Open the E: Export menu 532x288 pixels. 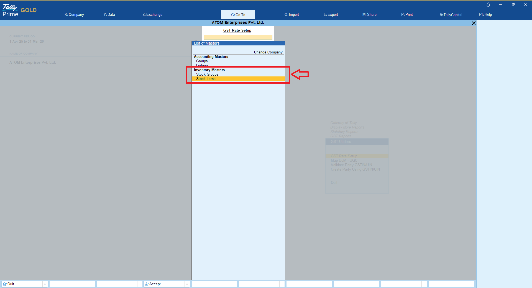331,15
